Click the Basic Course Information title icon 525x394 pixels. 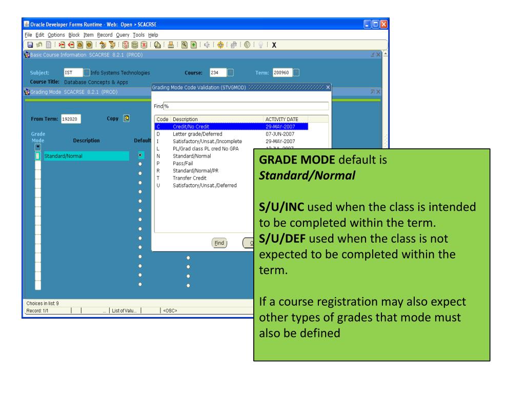(x=27, y=54)
